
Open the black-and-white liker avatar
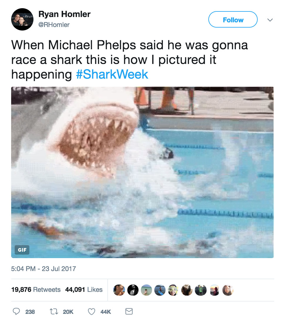point(133,290)
